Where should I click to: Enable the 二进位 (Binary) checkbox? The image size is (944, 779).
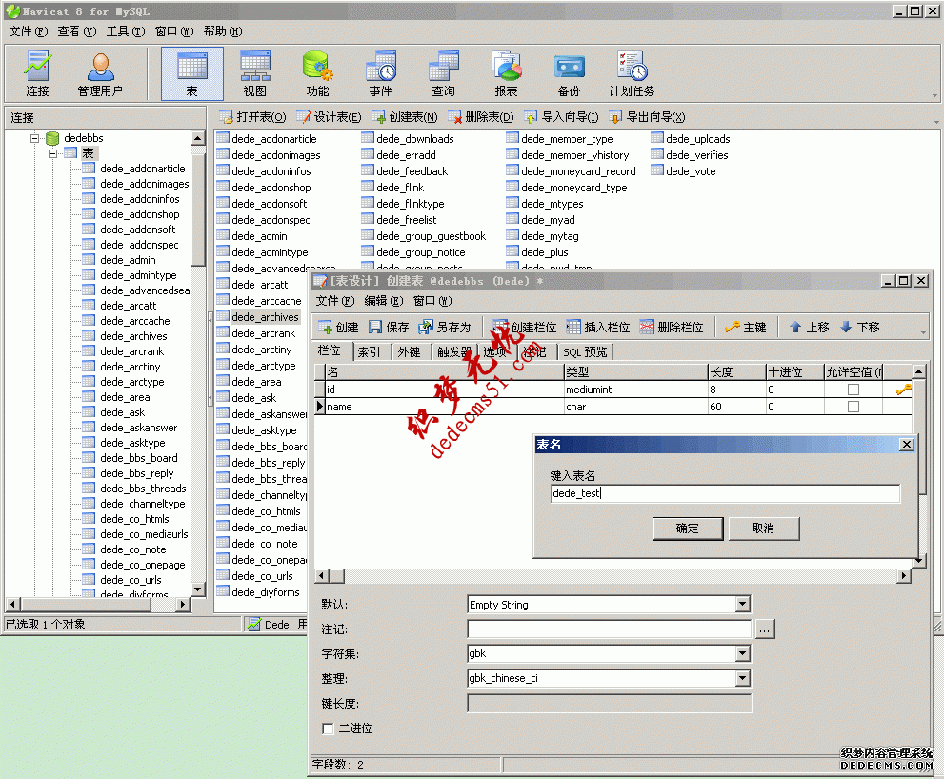click(x=329, y=729)
